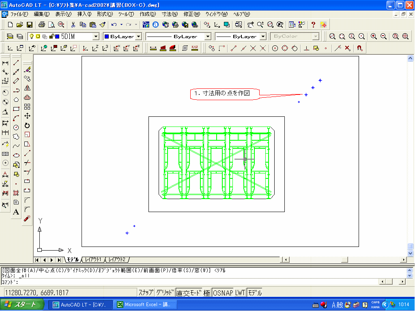Open the Layer Properties Manager icon

pos(10,36)
